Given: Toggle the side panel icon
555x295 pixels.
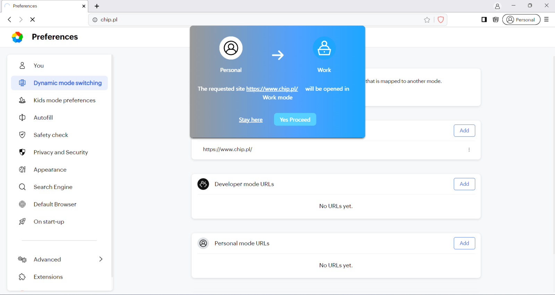Looking at the screenshot, I should pos(484,20).
